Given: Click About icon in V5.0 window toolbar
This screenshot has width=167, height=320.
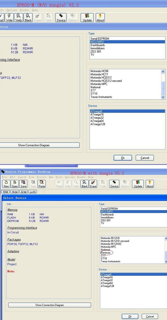Looking at the screenshot, I should click(100, 18).
